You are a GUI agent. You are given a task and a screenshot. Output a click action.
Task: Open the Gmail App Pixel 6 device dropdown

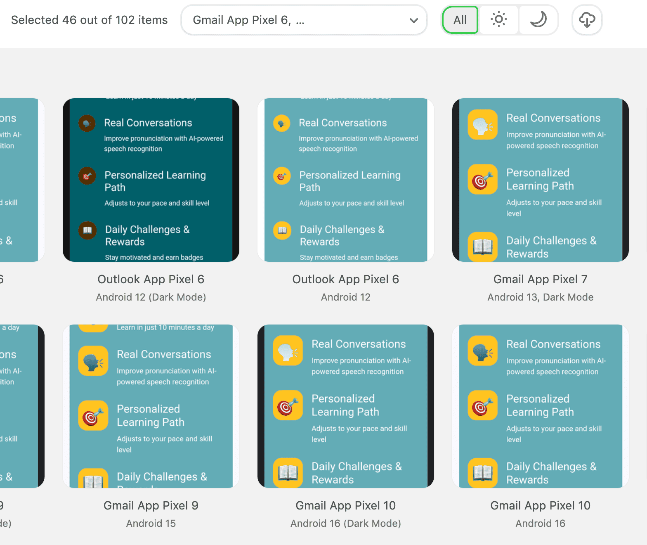(x=304, y=20)
